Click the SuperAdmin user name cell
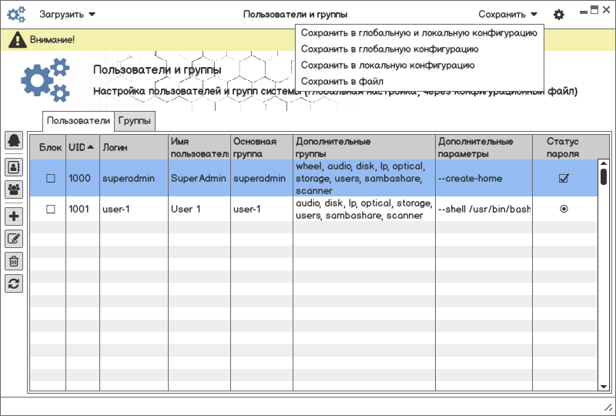This screenshot has width=616, height=416. coord(199,178)
